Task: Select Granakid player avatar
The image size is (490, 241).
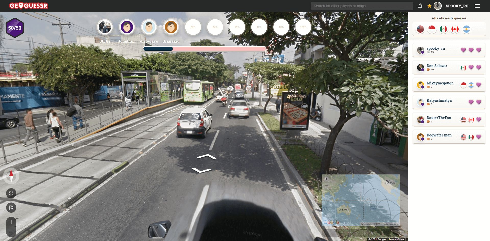Action: (x=171, y=27)
